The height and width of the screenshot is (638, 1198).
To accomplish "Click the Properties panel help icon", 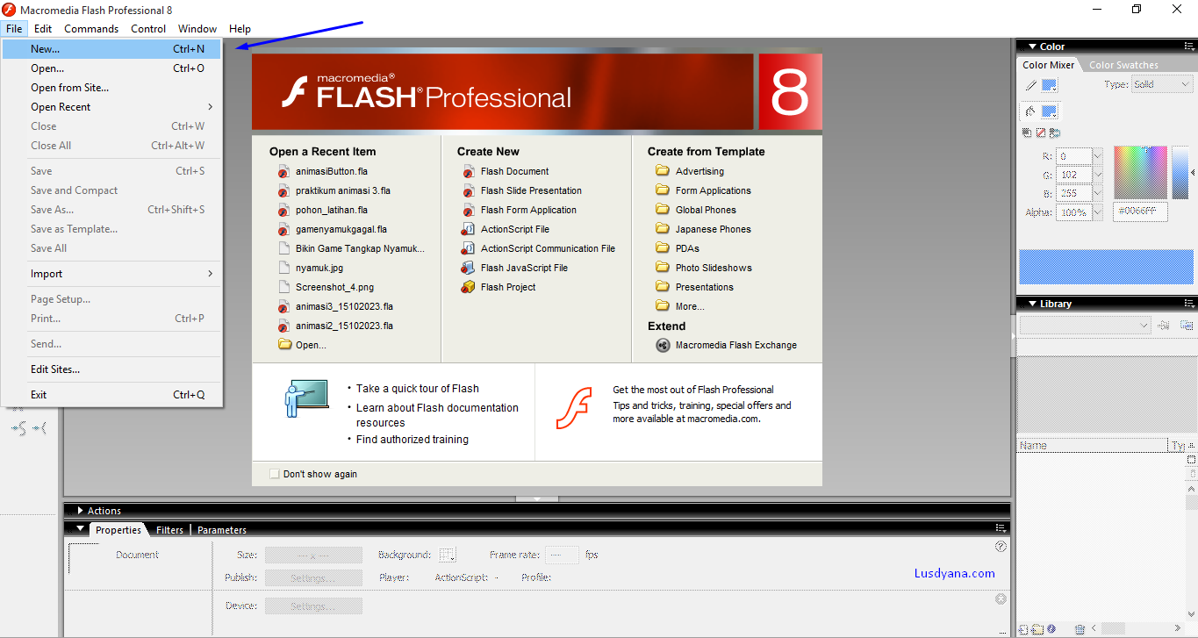I will pos(1001,546).
